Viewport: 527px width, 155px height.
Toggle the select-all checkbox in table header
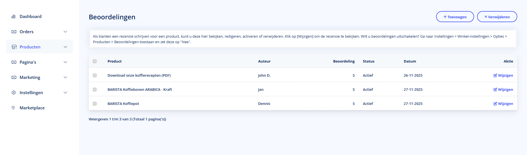click(x=95, y=61)
